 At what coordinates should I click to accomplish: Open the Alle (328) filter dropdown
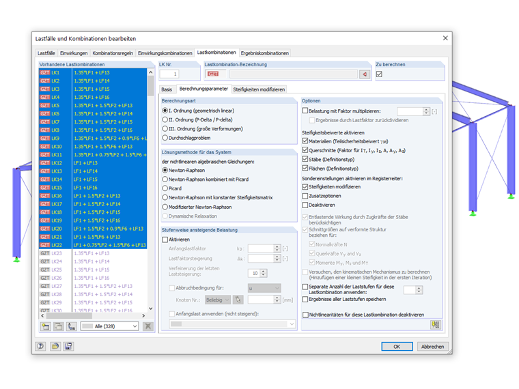pos(109,326)
